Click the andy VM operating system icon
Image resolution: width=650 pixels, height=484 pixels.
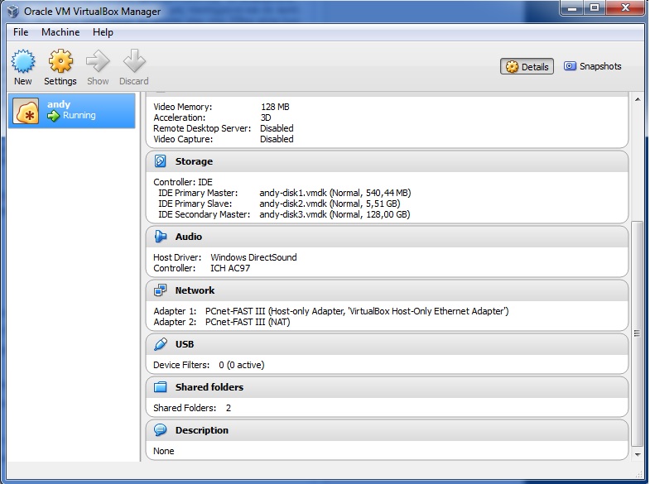click(x=26, y=111)
